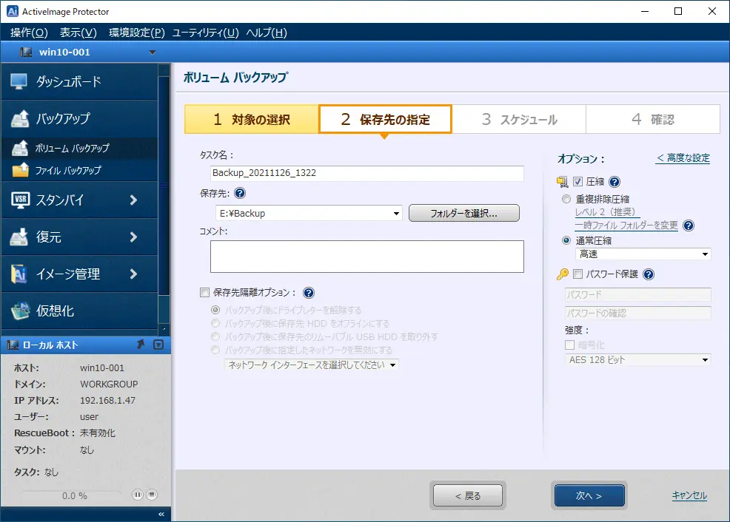Click the 復元 restore icon
This screenshot has width=730, height=522.
pyautogui.click(x=19, y=237)
